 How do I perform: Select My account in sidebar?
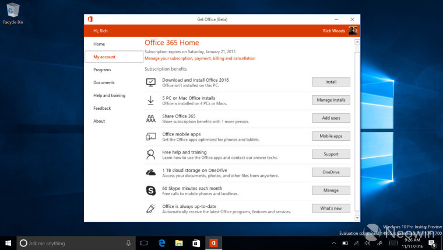click(114, 57)
